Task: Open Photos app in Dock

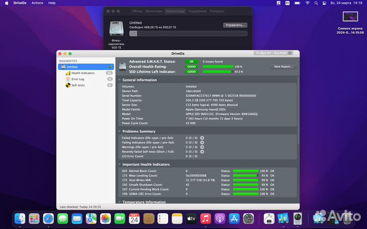Action: point(106,219)
